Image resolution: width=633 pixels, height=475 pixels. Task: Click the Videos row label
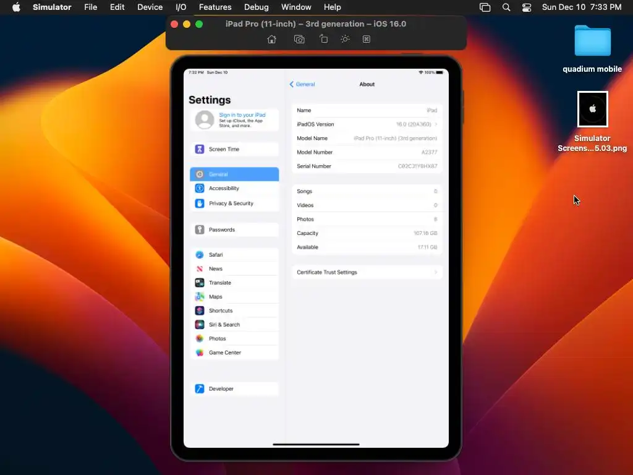pyautogui.click(x=305, y=205)
